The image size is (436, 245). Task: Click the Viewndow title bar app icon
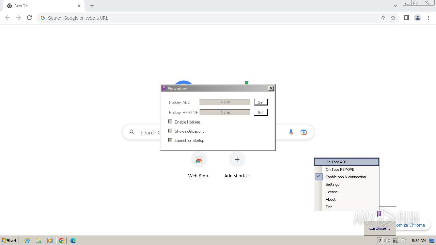(x=164, y=88)
